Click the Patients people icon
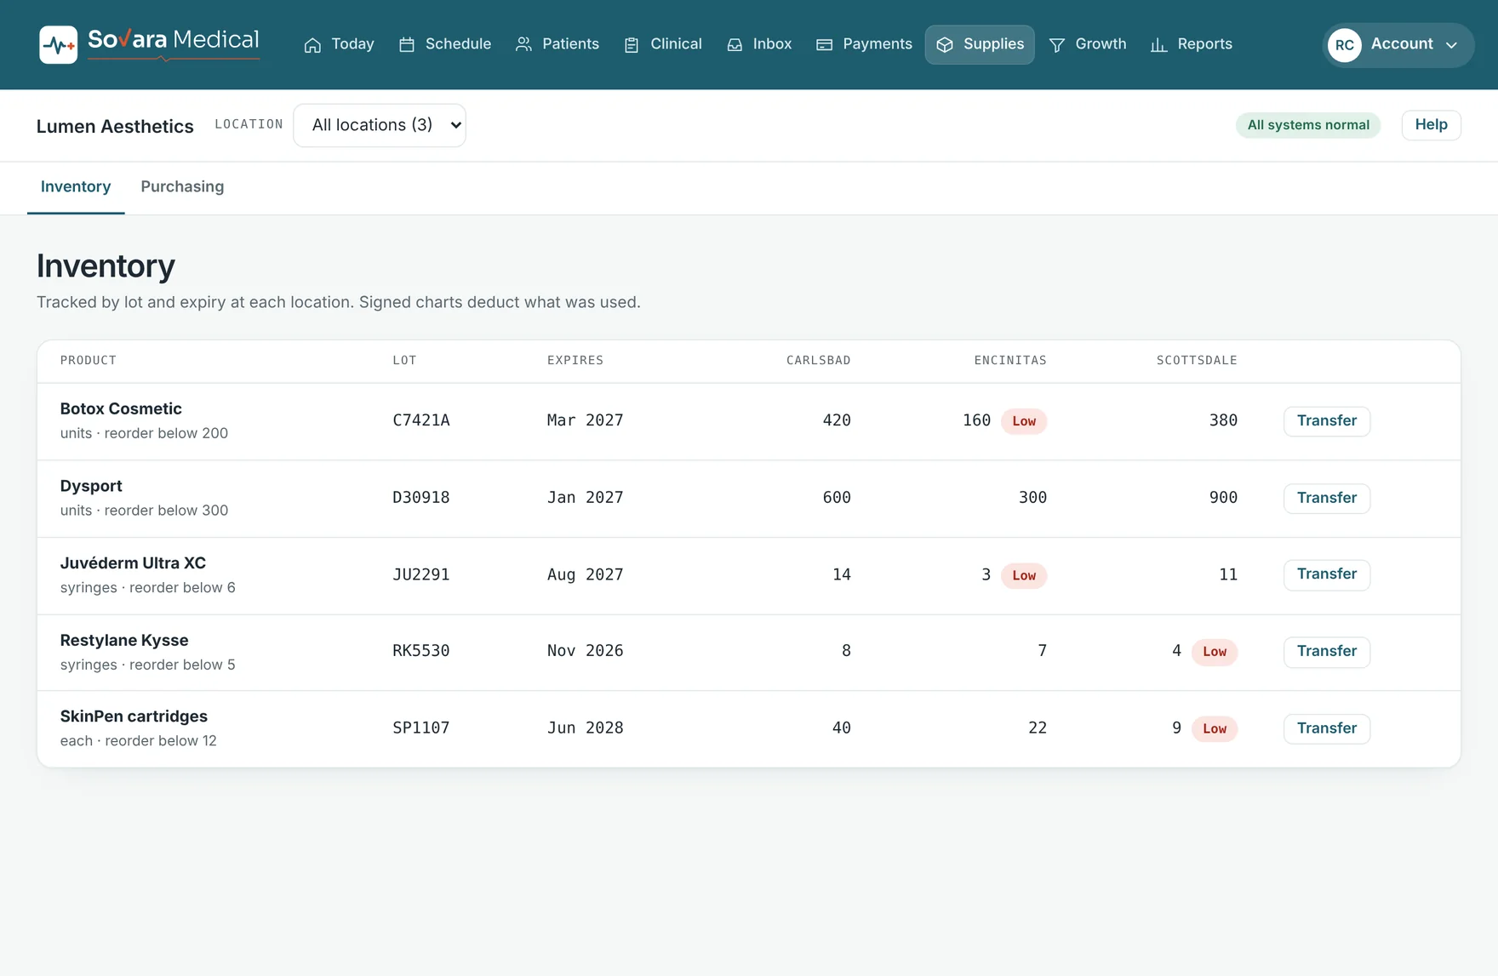The height and width of the screenshot is (976, 1498). (523, 44)
